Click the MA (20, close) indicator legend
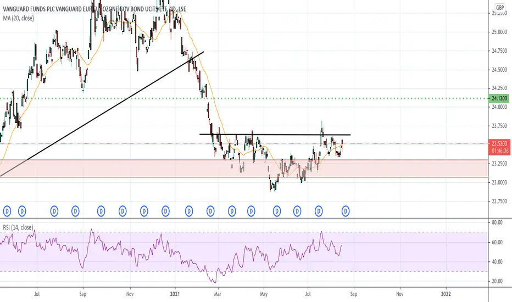Viewport: 512px width, 302px height. [18, 18]
